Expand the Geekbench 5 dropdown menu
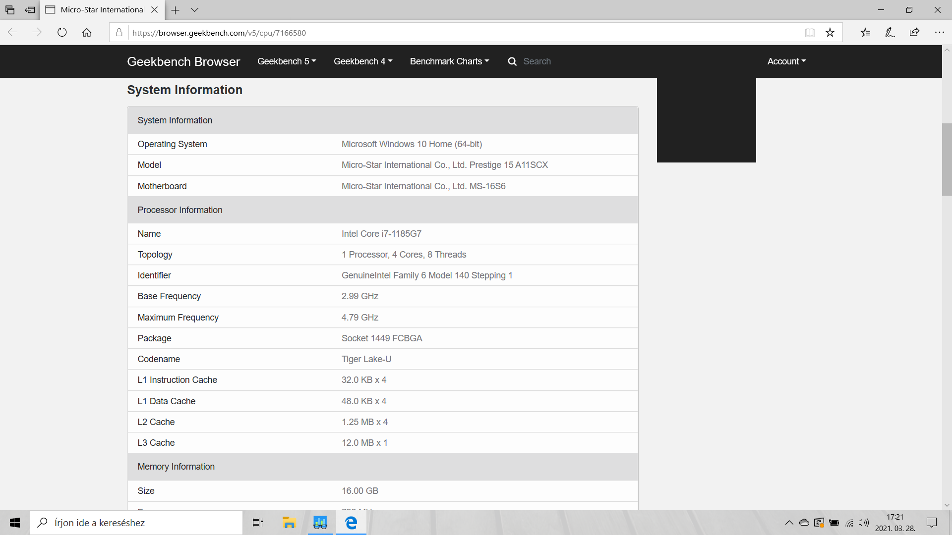 click(x=287, y=61)
